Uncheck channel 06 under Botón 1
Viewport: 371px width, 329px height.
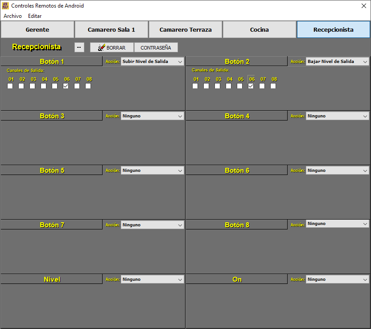pos(66,86)
